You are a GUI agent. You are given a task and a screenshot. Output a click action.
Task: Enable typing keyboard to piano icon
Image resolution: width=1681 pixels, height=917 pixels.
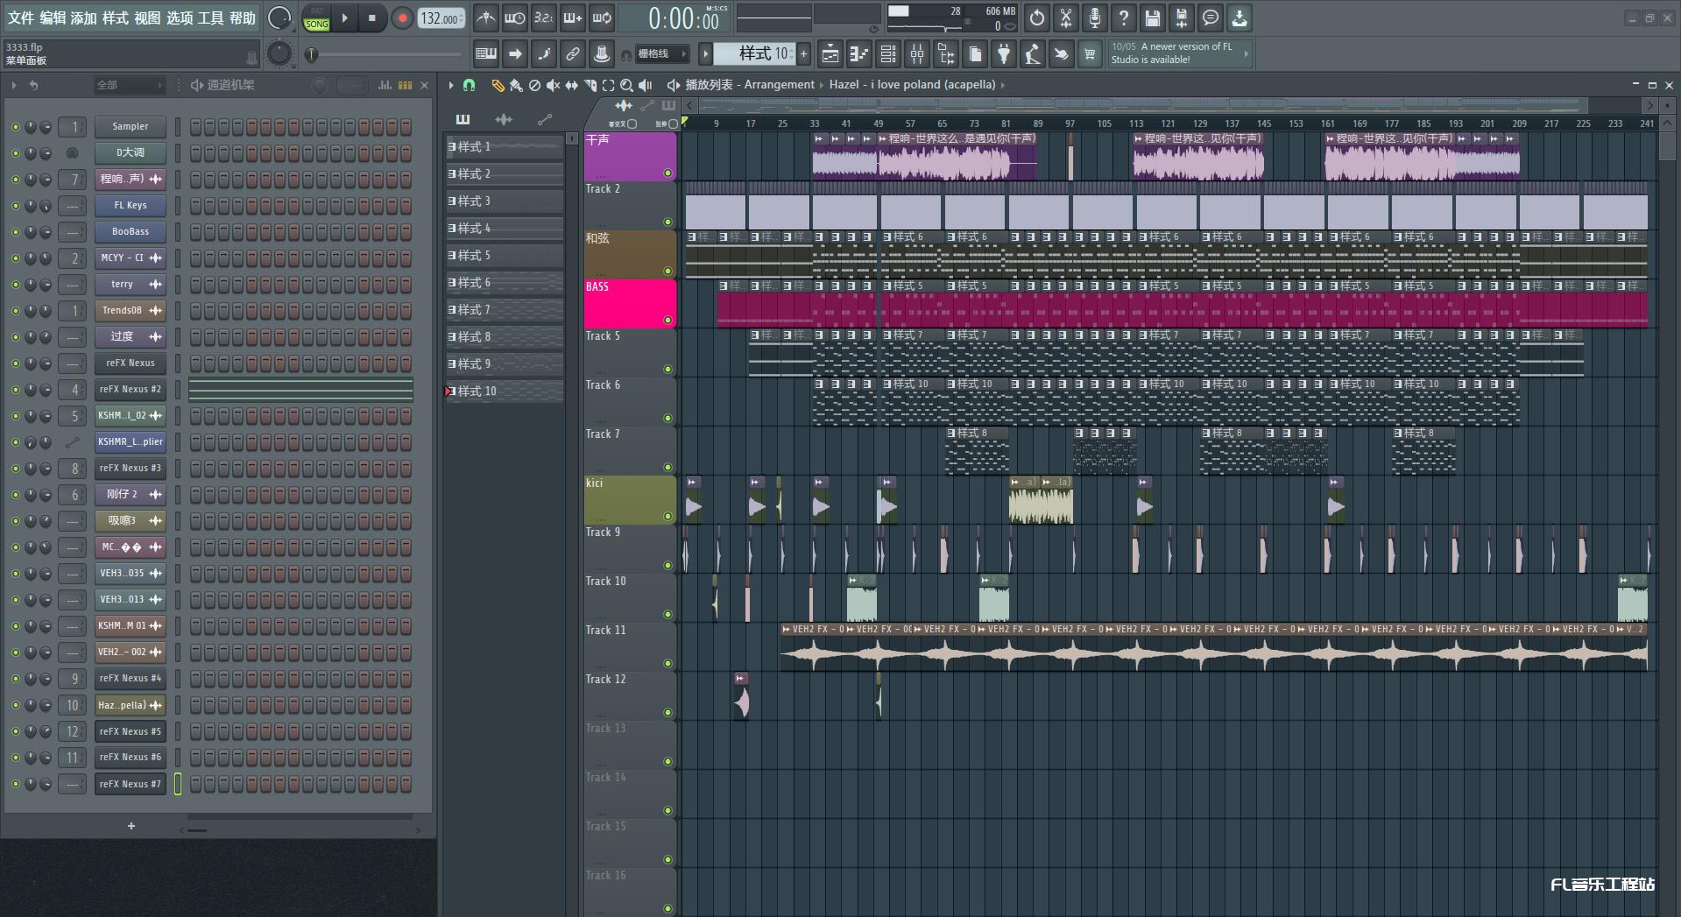point(486,54)
